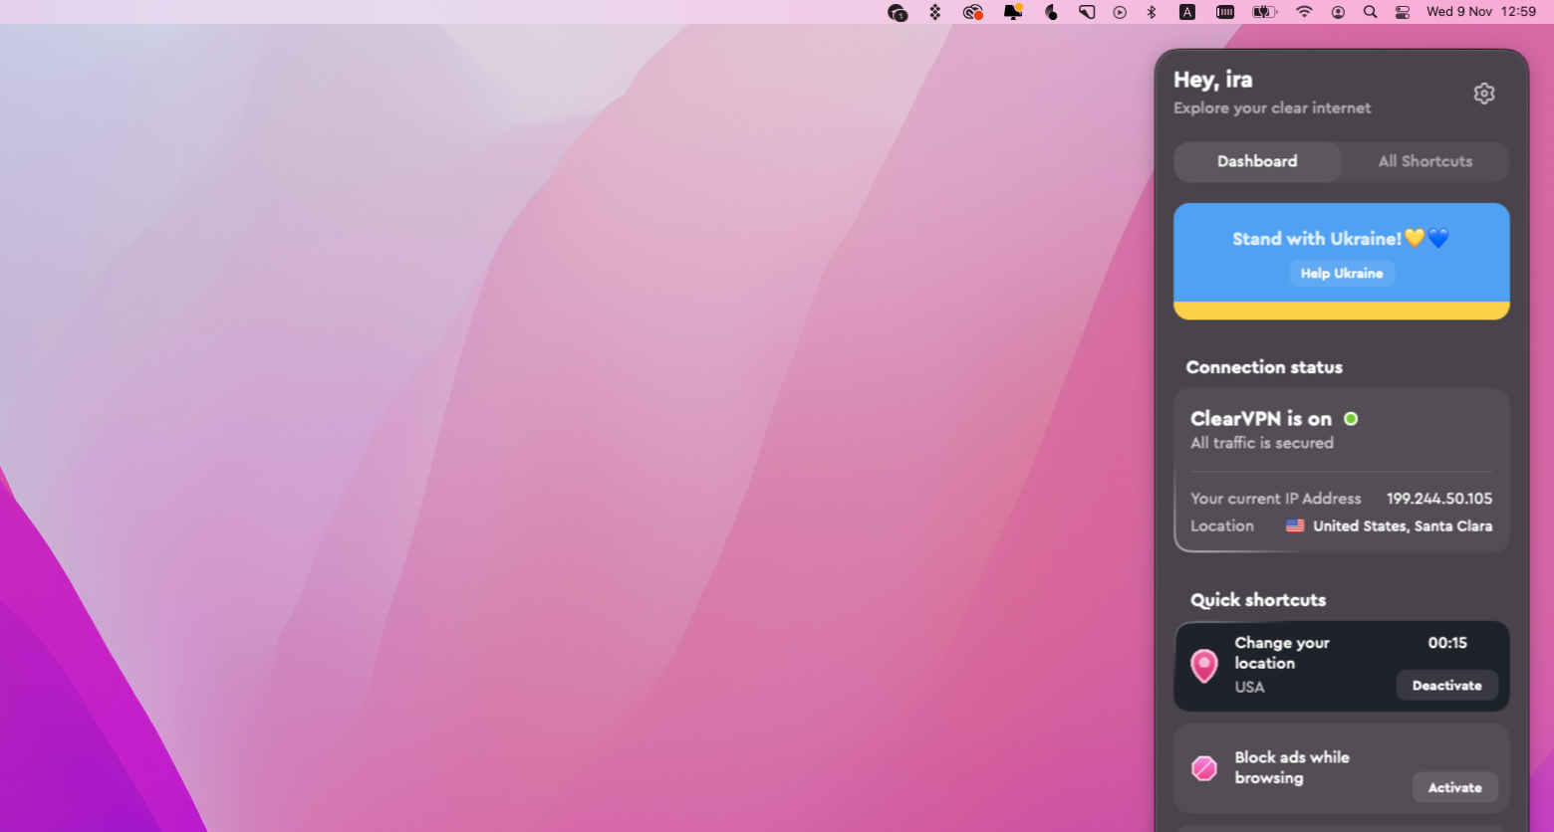Viewport: 1554px width, 832px height.
Task: Click the United States flag icon
Action: click(1295, 525)
